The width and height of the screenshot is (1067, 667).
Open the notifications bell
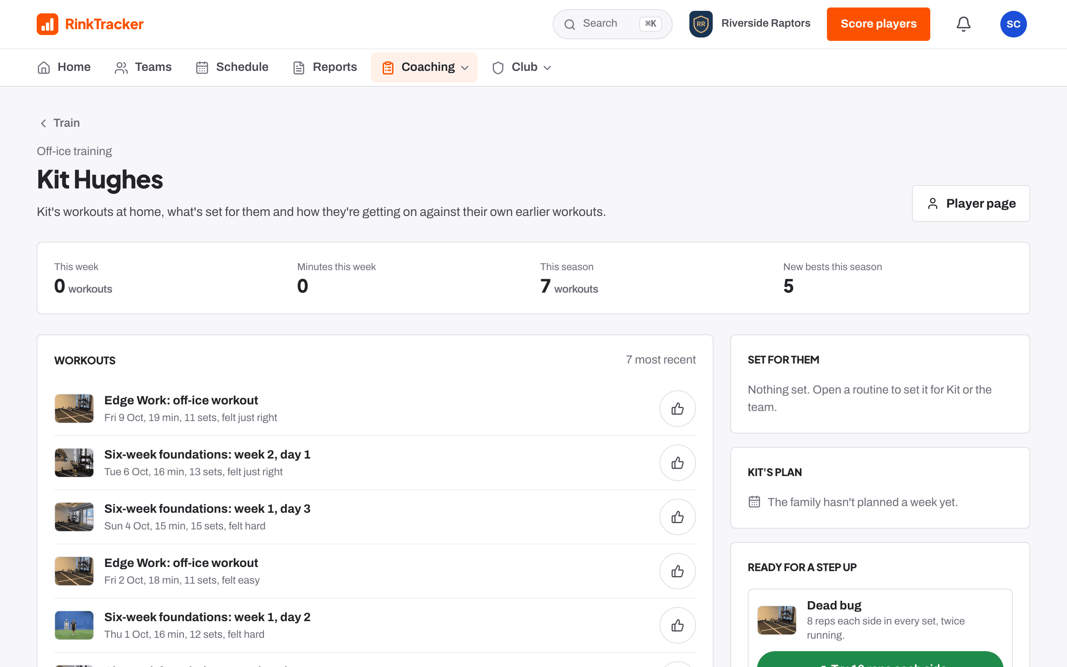coord(963,24)
